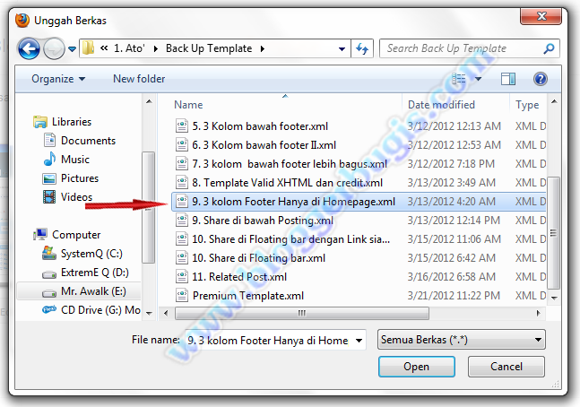Show the preview pane icon
Viewport: 580px width, 407px height.
click(x=508, y=79)
